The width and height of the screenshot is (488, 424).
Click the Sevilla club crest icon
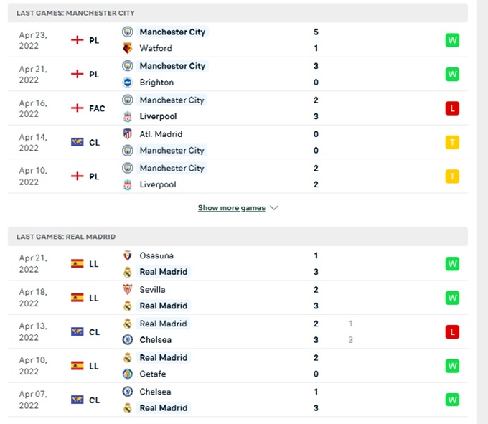(128, 290)
